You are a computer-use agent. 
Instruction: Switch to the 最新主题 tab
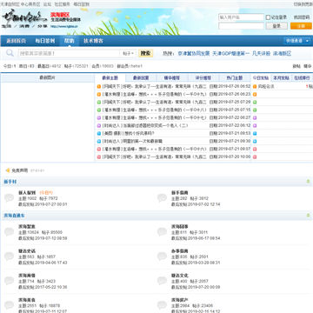tap(110, 78)
